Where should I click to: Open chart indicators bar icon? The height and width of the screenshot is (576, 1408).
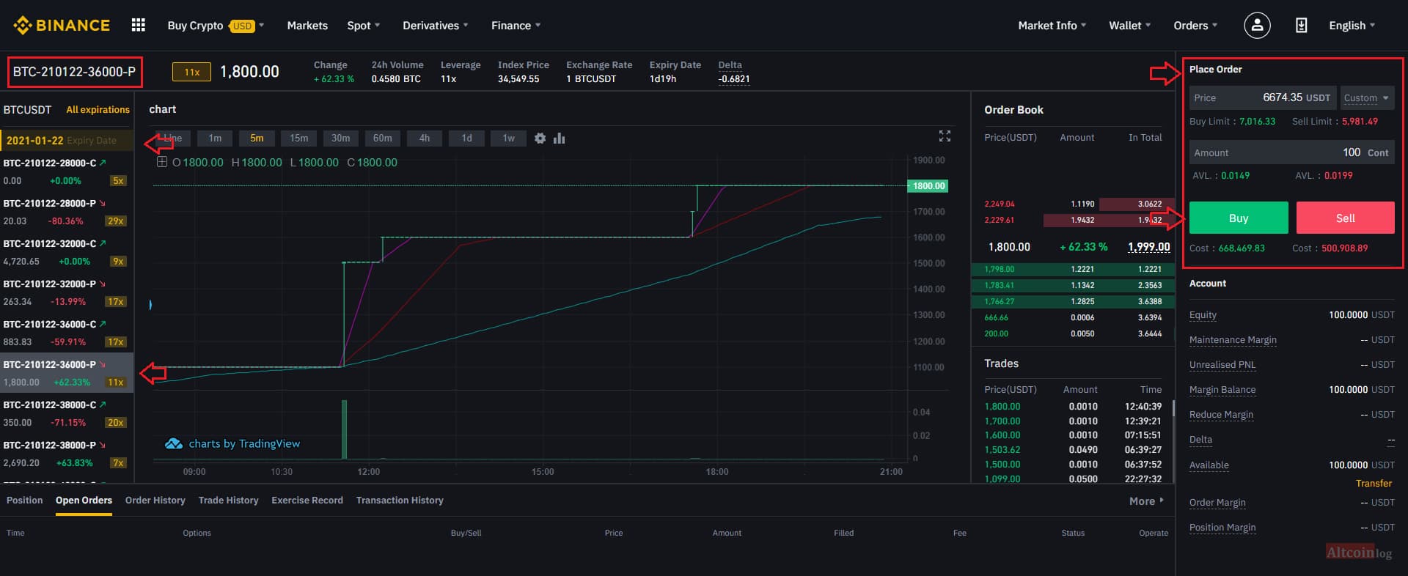pos(560,138)
